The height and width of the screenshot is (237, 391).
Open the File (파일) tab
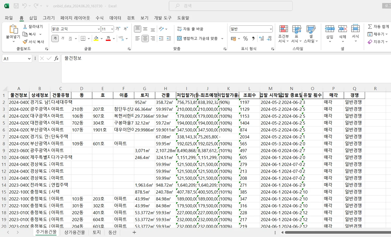[9, 18]
